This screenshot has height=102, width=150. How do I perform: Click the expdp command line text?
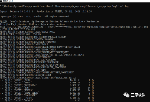pyautogui.click(x=64, y=6)
